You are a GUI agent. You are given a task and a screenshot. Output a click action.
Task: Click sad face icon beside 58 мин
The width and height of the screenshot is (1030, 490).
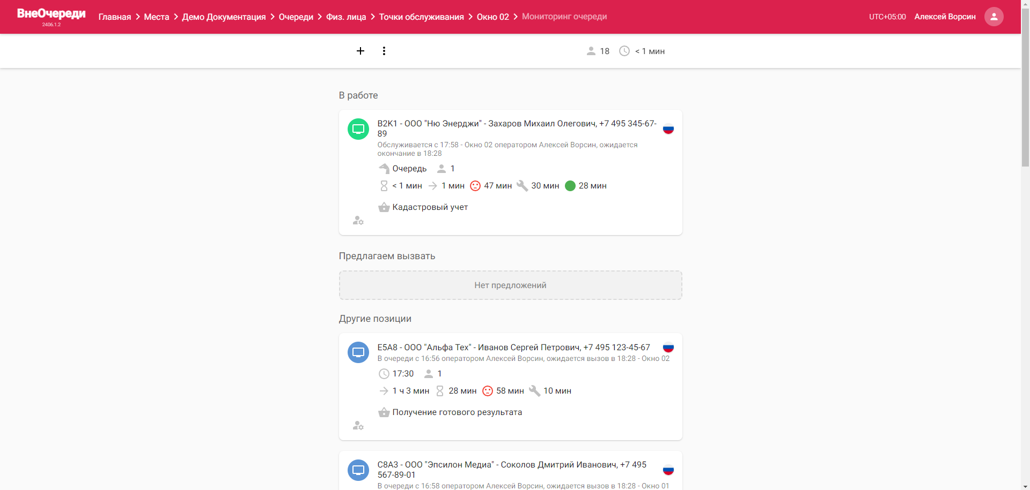pos(488,391)
